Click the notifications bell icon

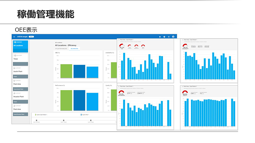tap(160, 37)
